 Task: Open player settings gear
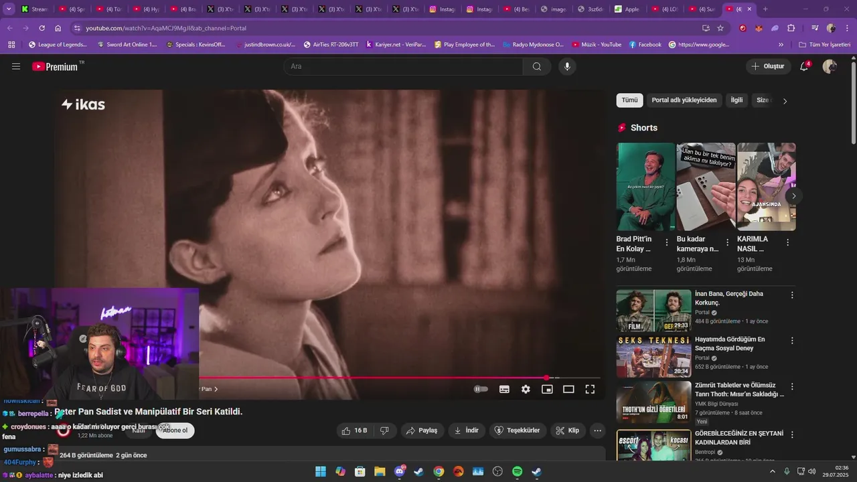[526, 389]
